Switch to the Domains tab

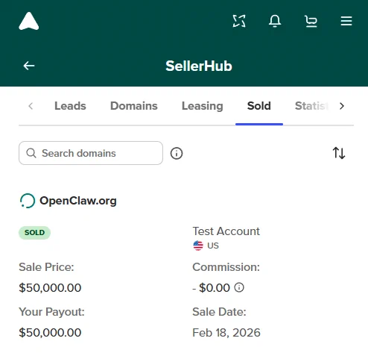click(x=134, y=106)
